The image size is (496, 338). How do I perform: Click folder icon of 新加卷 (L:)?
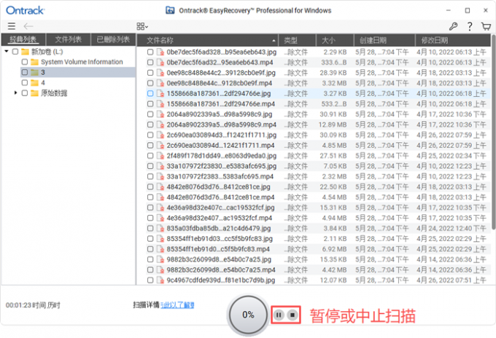pyautogui.click(x=25, y=52)
